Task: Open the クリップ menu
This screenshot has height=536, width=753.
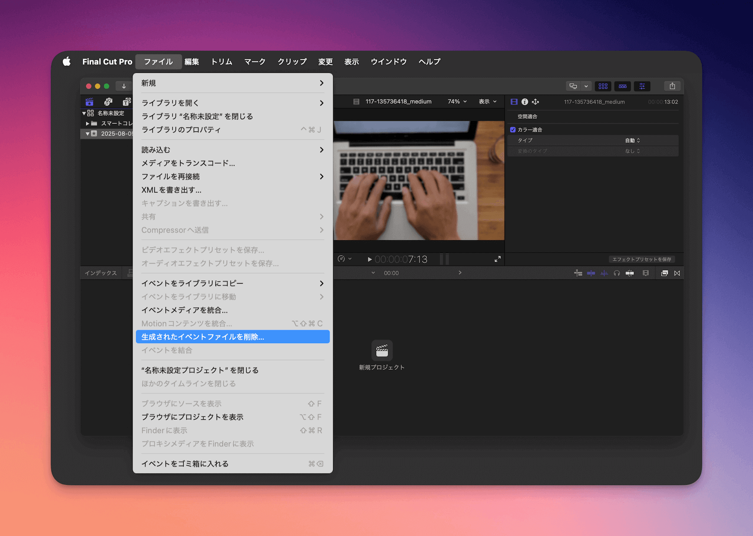Action: coord(292,62)
